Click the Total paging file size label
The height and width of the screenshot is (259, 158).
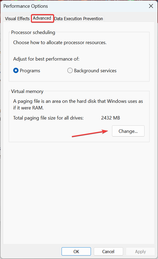[48, 118]
